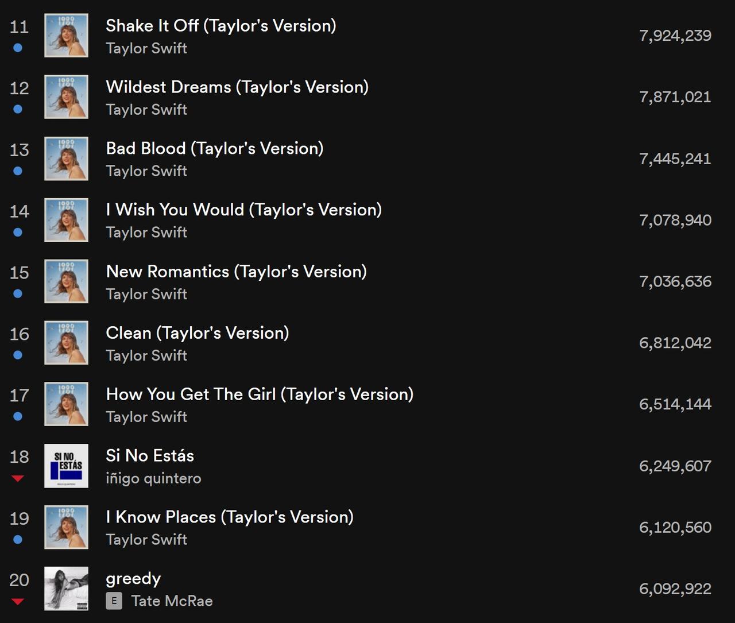Click the red down arrow under rank 20
Screen dimensions: 735x623
pos(18,601)
